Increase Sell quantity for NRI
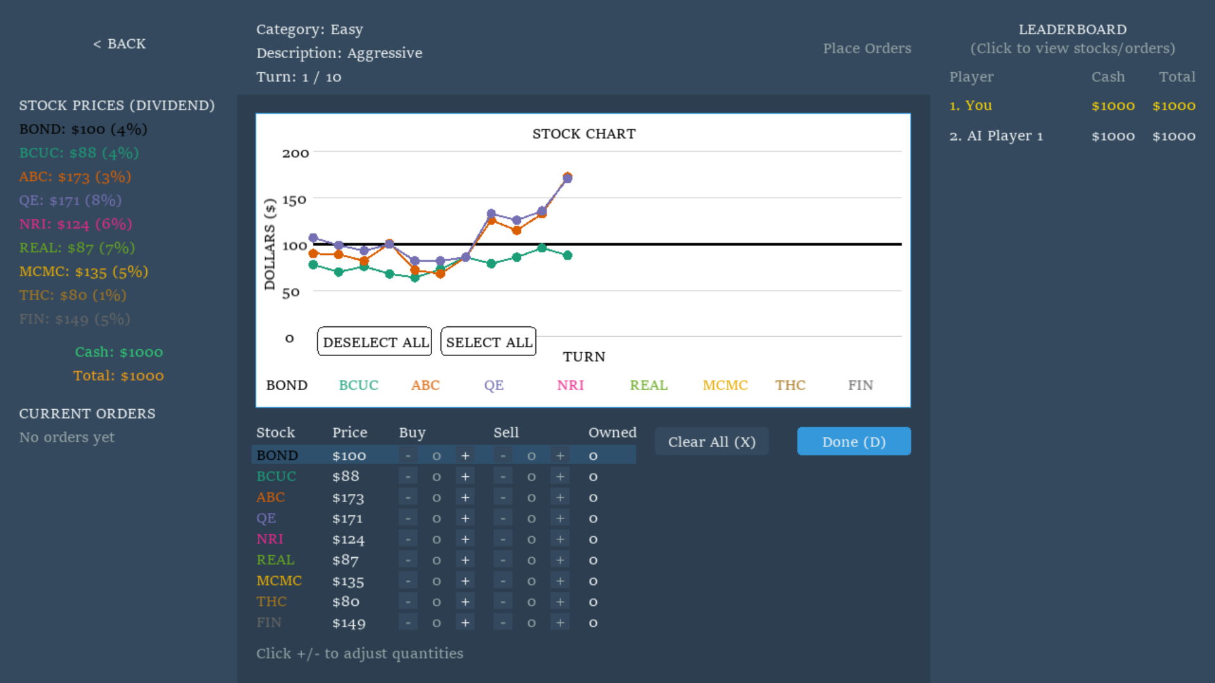The height and width of the screenshot is (683, 1215). click(x=560, y=539)
